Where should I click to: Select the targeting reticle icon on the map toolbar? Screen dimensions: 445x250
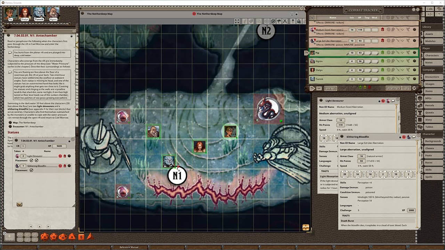(x=266, y=21)
